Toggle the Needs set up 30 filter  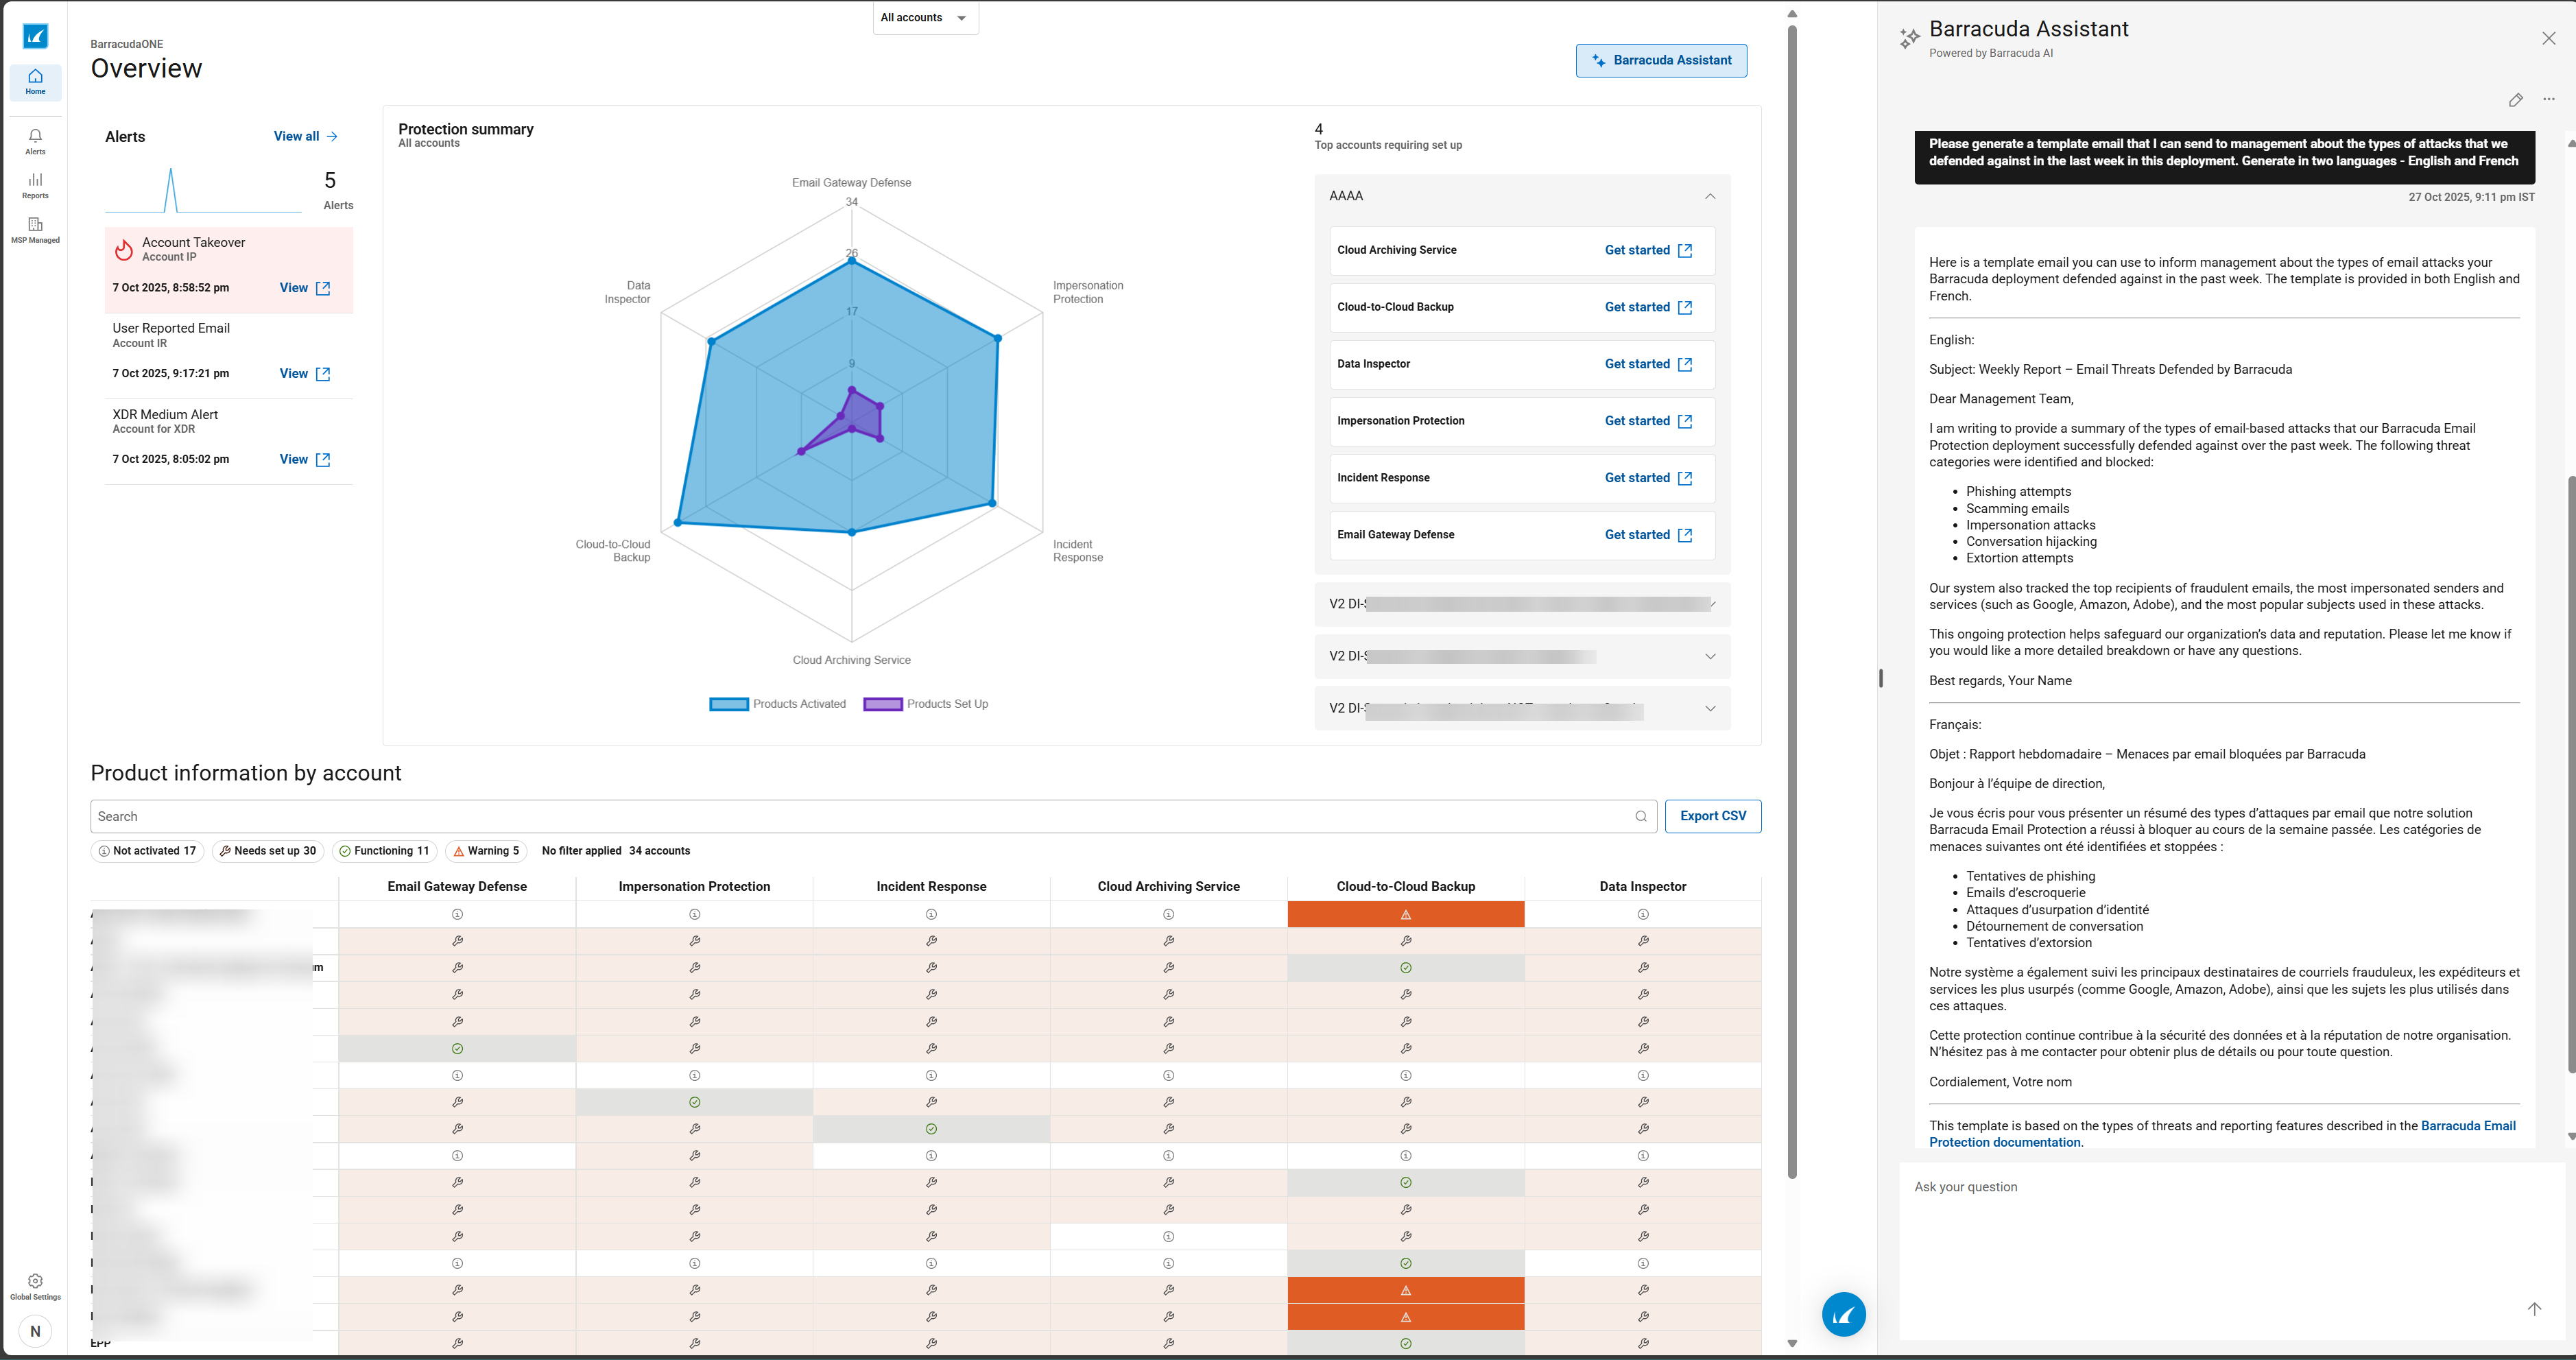coord(267,851)
